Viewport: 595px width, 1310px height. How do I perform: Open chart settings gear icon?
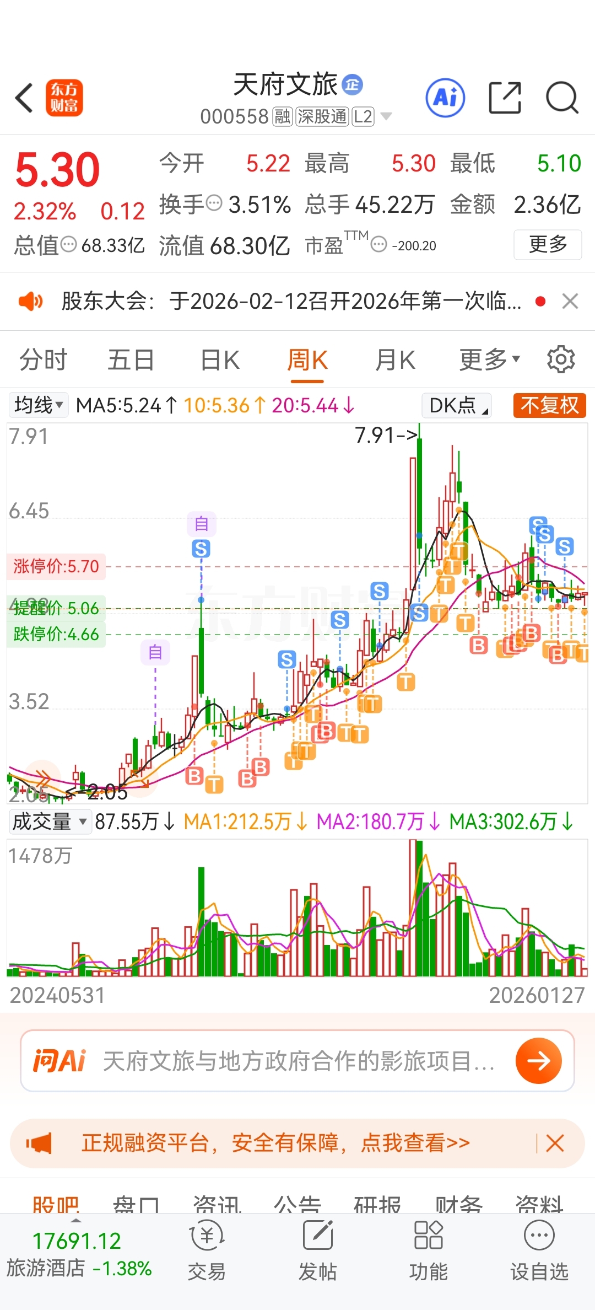(x=561, y=359)
